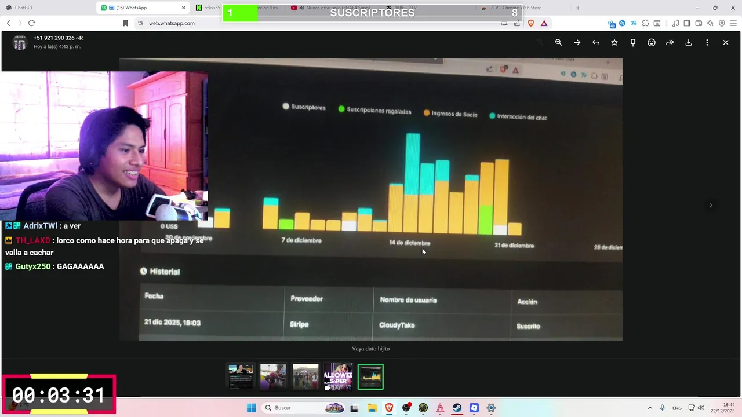Click the taskbar Buscar search box

[304, 408]
